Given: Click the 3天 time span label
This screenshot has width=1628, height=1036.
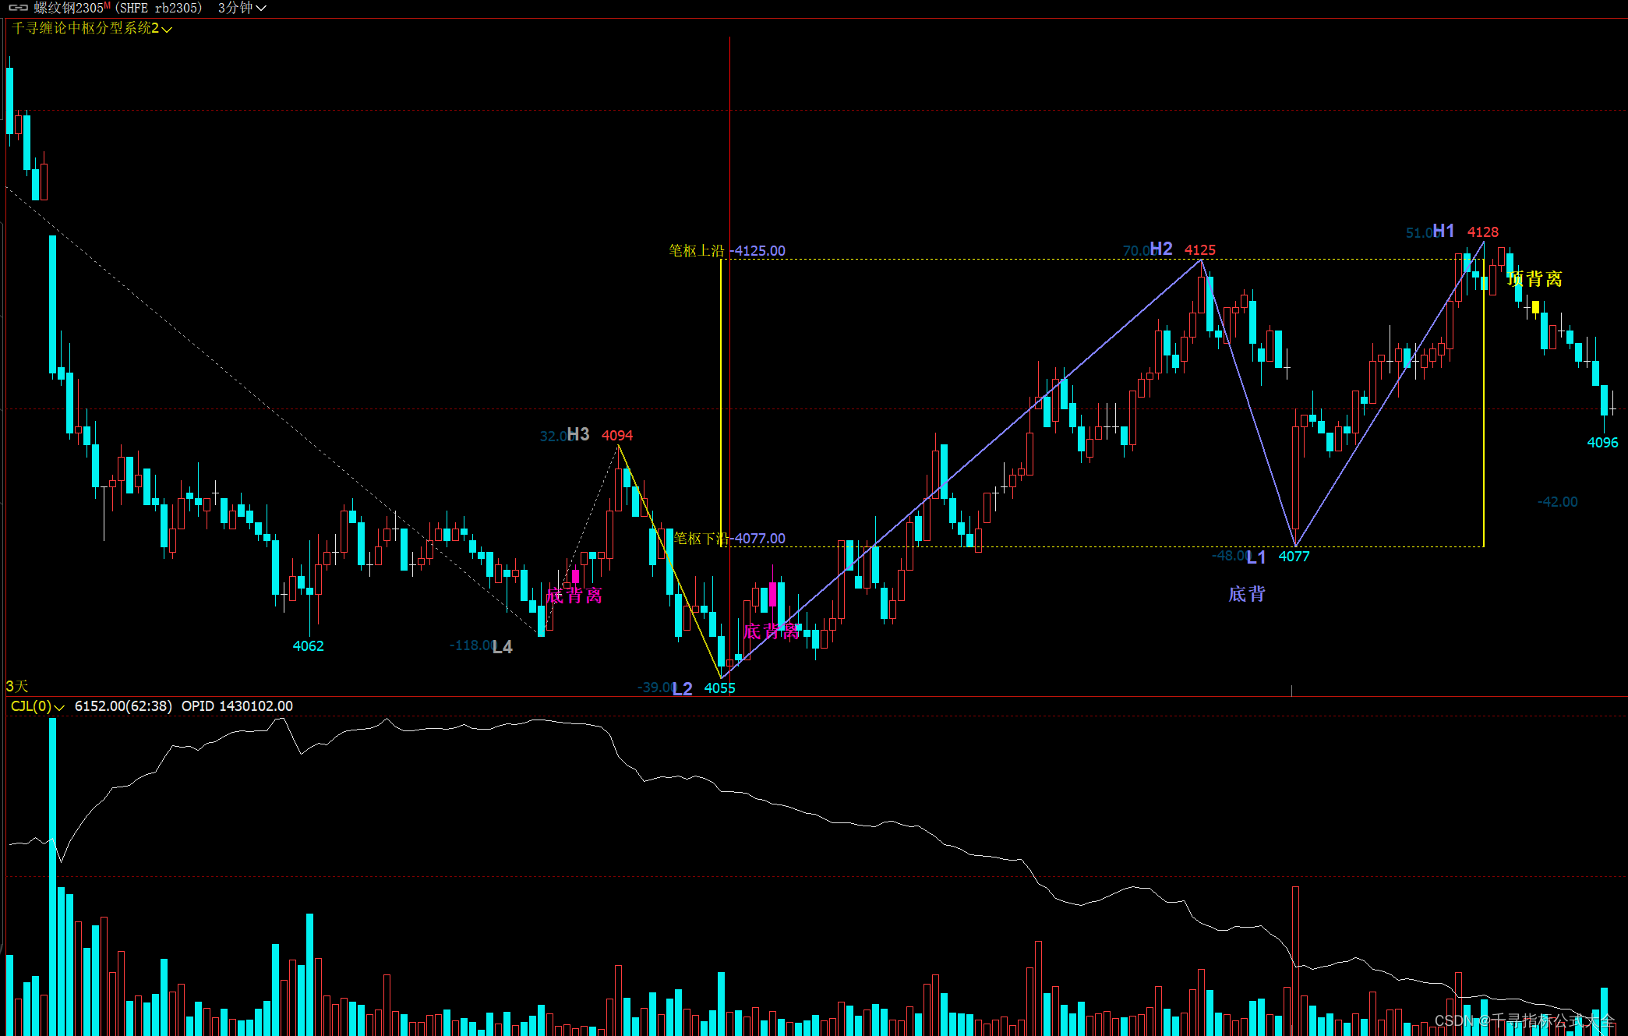Looking at the screenshot, I should [x=17, y=686].
